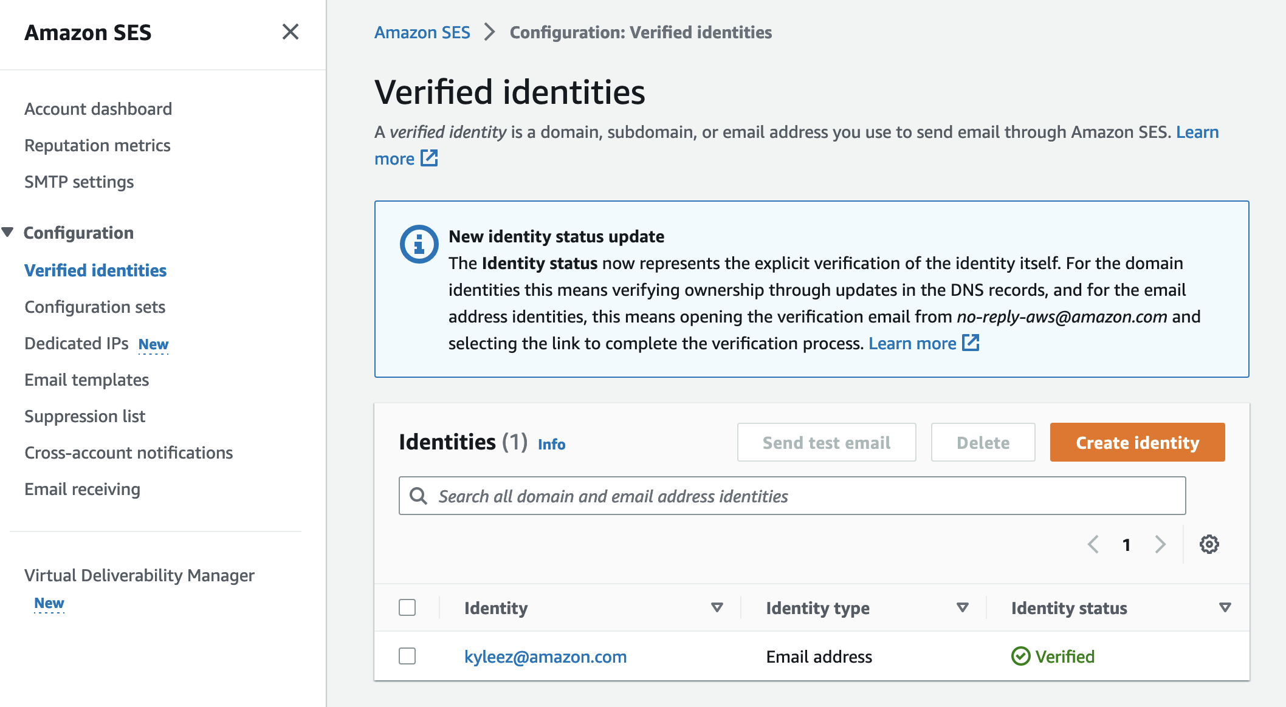
Task: Focus the identities search field
Action: pyautogui.click(x=802, y=496)
